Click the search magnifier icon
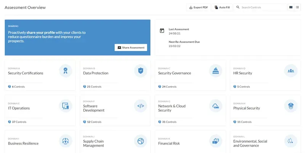Screen dimensions: 305x153 238,7
